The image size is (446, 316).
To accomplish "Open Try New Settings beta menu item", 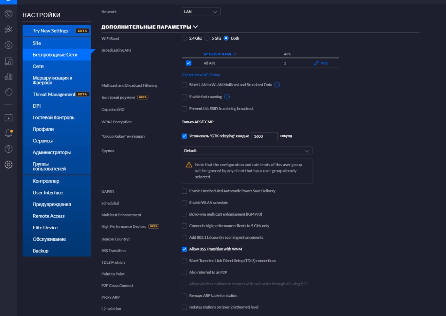I will 57,31.
